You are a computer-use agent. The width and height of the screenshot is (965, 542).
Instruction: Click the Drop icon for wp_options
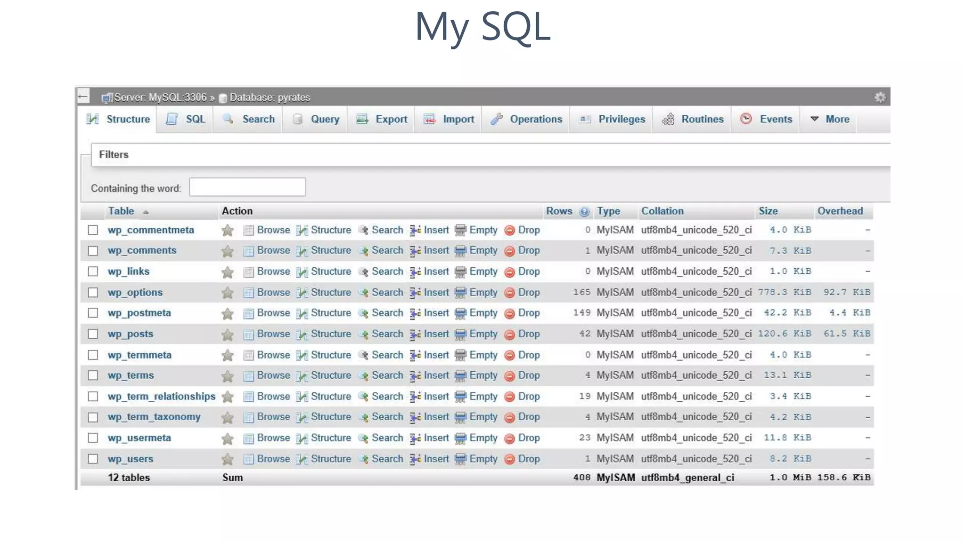509,293
